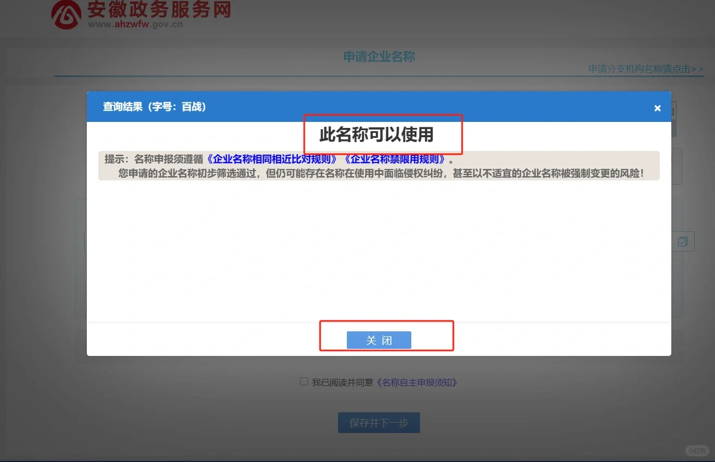Follow the 申请分支机构名称请点击>> link
The width and height of the screenshot is (715, 462).
point(645,69)
